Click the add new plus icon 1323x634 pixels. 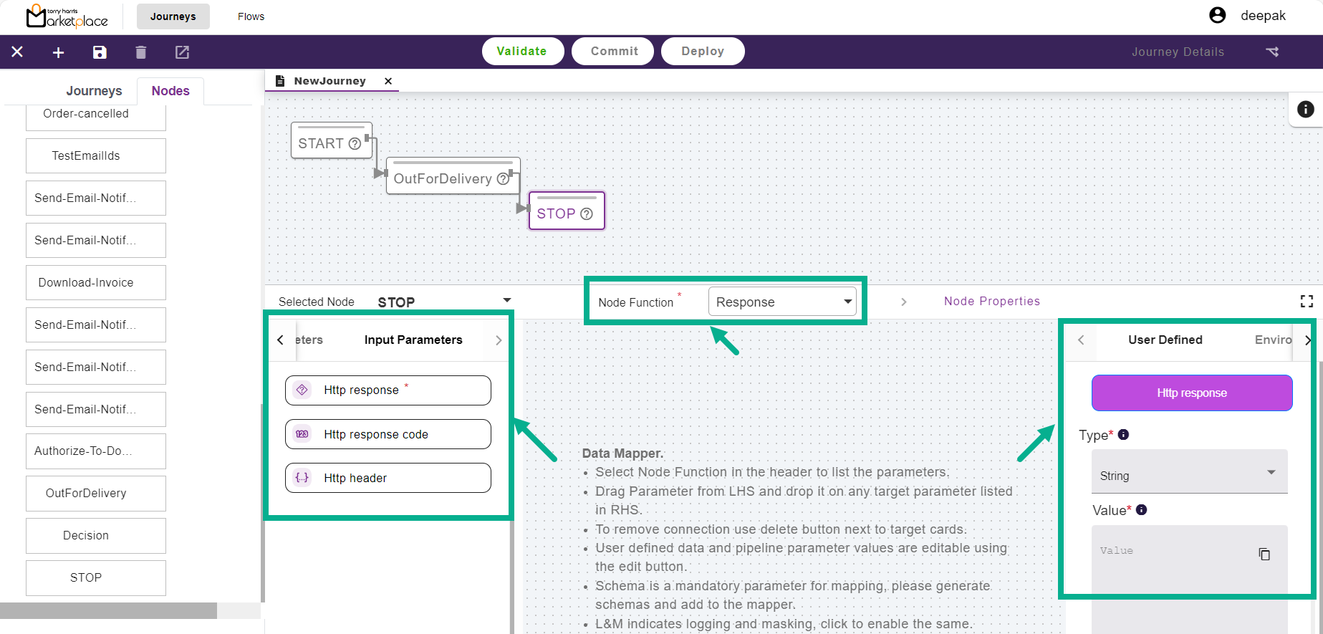click(x=59, y=52)
